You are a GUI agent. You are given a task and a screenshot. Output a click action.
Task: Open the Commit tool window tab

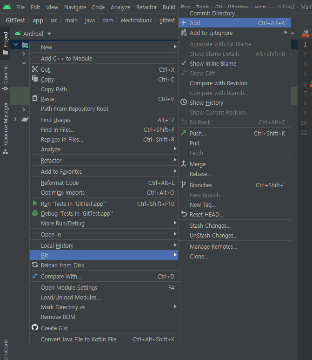pos(6,78)
